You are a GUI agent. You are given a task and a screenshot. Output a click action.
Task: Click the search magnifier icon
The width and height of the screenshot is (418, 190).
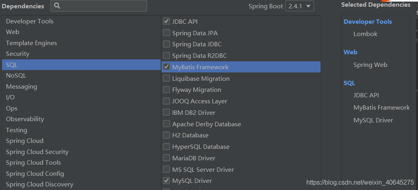click(x=57, y=6)
